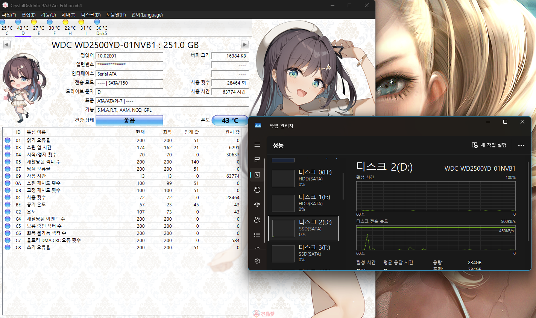Viewport: 536px width, 318px height.
Task: Go to previous disk with left arrow
Action: pyautogui.click(x=7, y=44)
